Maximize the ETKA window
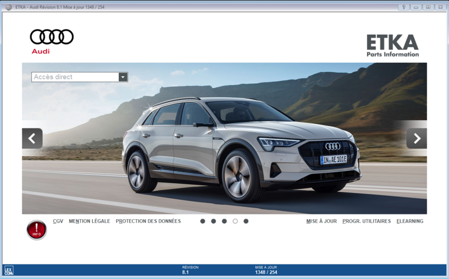449x279 pixels. click(428, 7)
